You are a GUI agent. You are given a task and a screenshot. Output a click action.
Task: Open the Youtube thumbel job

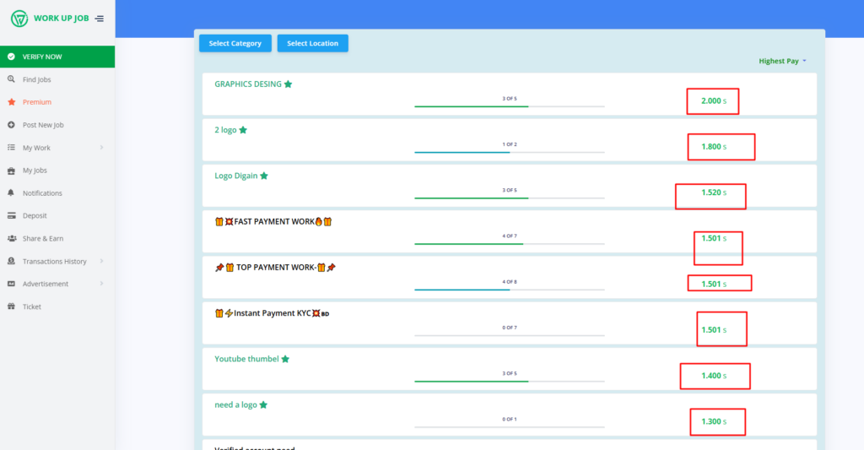[x=246, y=359]
